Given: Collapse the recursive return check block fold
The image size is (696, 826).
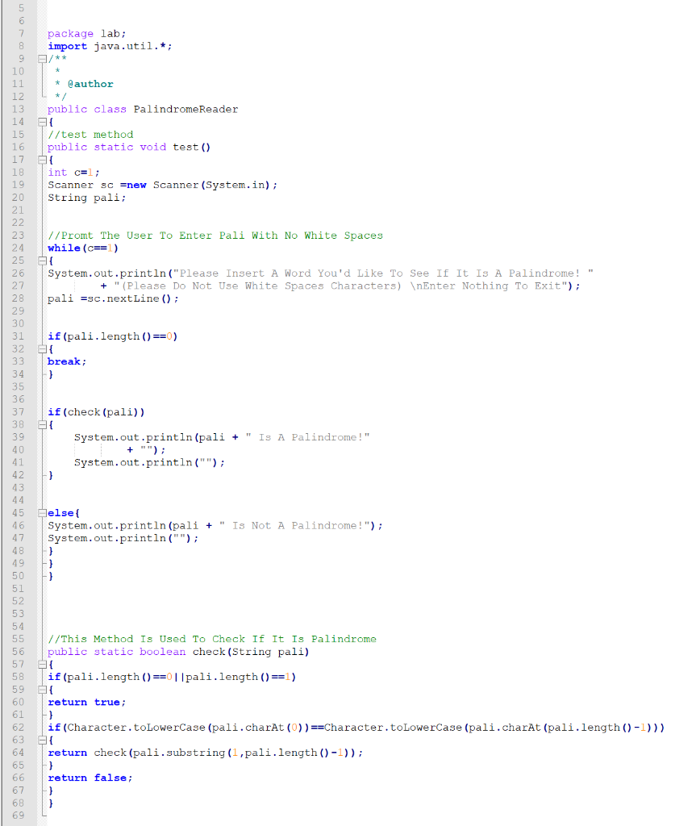Looking at the screenshot, I should pyautogui.click(x=40, y=739).
